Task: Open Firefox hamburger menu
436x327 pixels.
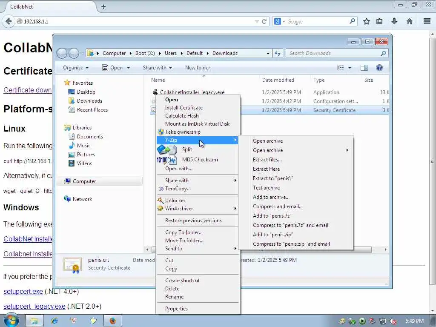Action: [x=427, y=21]
